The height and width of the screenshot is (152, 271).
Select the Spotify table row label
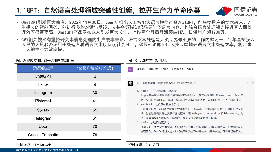(x=43, y=110)
